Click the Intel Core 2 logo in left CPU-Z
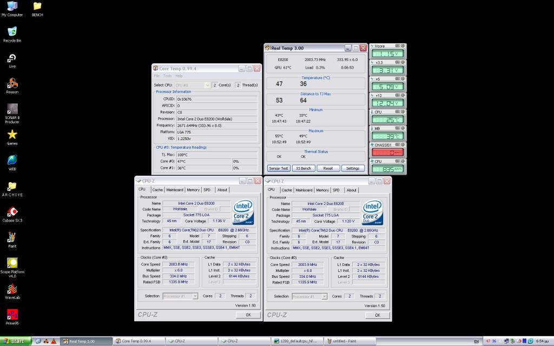 [243, 212]
